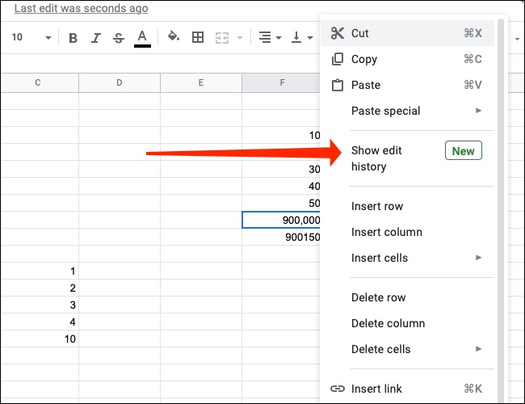Open 'Last edit was seconds ago' link

tap(81, 9)
